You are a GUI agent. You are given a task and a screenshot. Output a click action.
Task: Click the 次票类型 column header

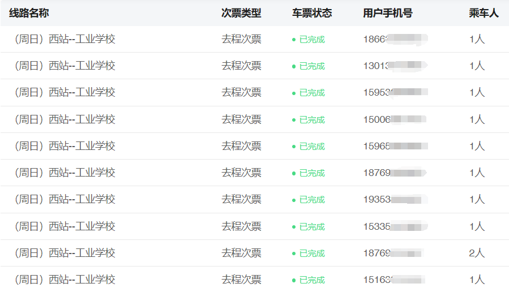241,13
